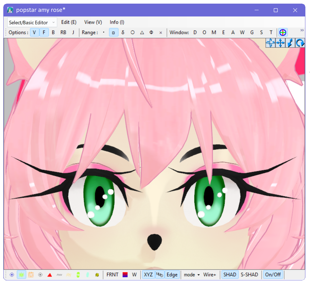Toggle the yellow joint cube icon

point(97,275)
